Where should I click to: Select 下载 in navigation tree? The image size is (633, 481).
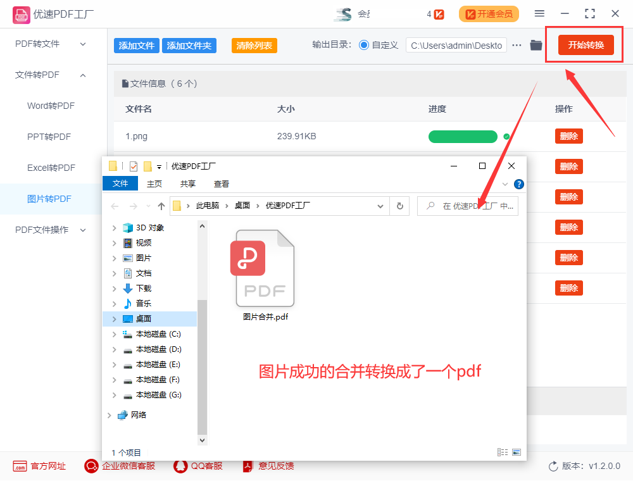click(x=144, y=289)
